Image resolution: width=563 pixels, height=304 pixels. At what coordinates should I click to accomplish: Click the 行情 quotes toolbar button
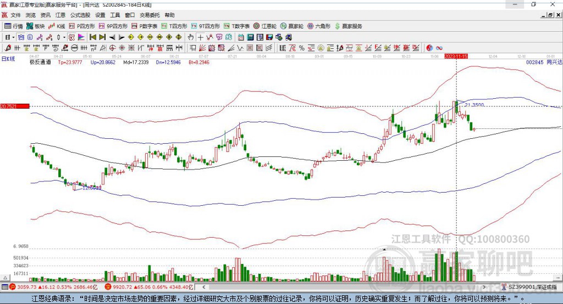pos(14,26)
